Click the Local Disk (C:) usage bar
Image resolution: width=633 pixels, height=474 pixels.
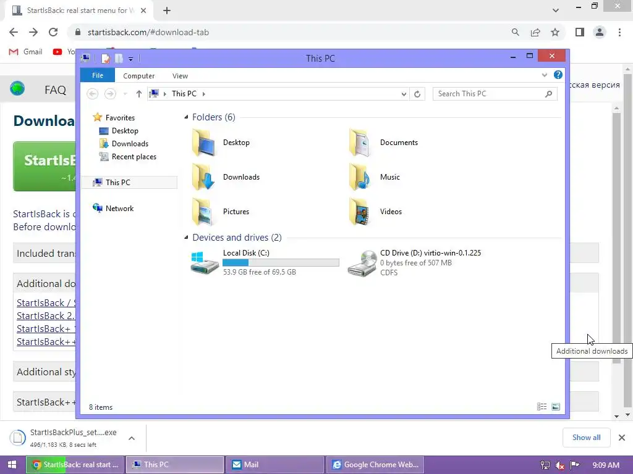coord(281,263)
